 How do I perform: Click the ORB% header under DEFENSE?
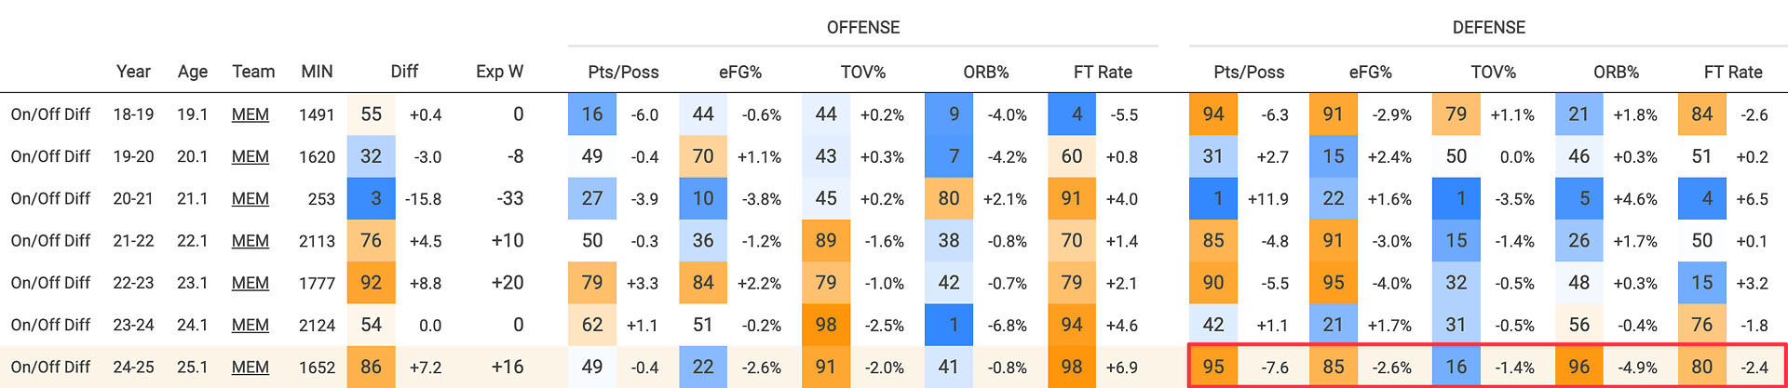point(1616,72)
